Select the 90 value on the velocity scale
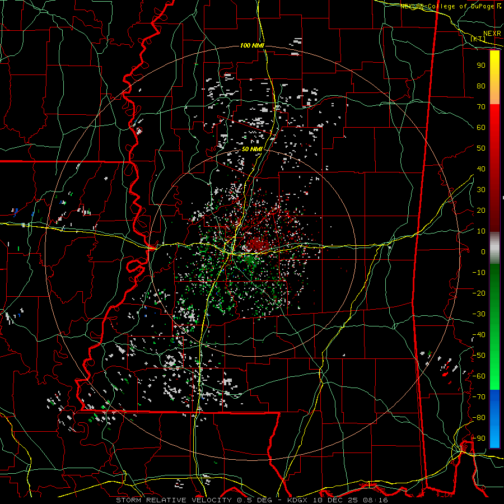 tap(481, 66)
